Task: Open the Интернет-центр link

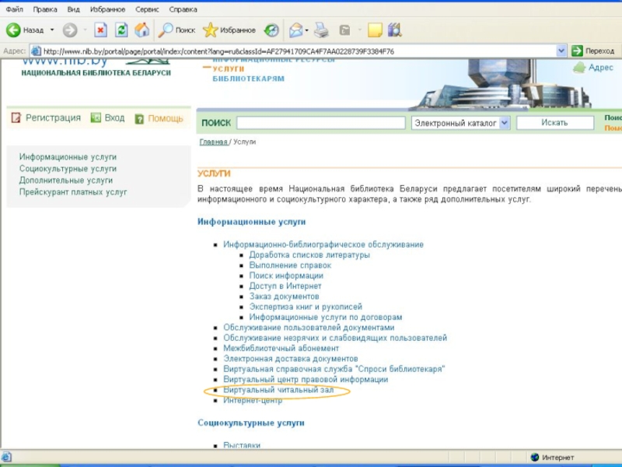Action: [x=253, y=400]
